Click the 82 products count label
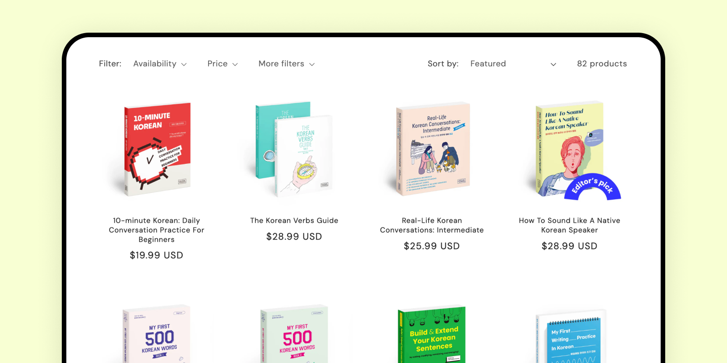This screenshot has height=363, width=727. point(602,64)
